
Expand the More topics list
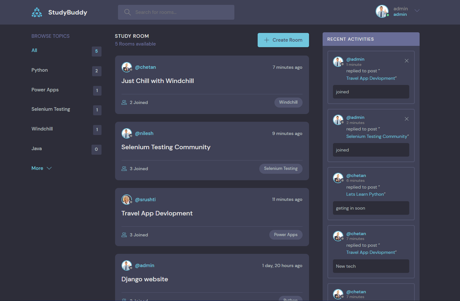point(41,168)
